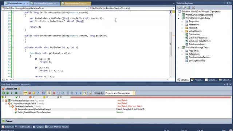Run all tests with the green circle icon
Image resolution: width=233 pixels, height=131 pixels.
(3, 93)
